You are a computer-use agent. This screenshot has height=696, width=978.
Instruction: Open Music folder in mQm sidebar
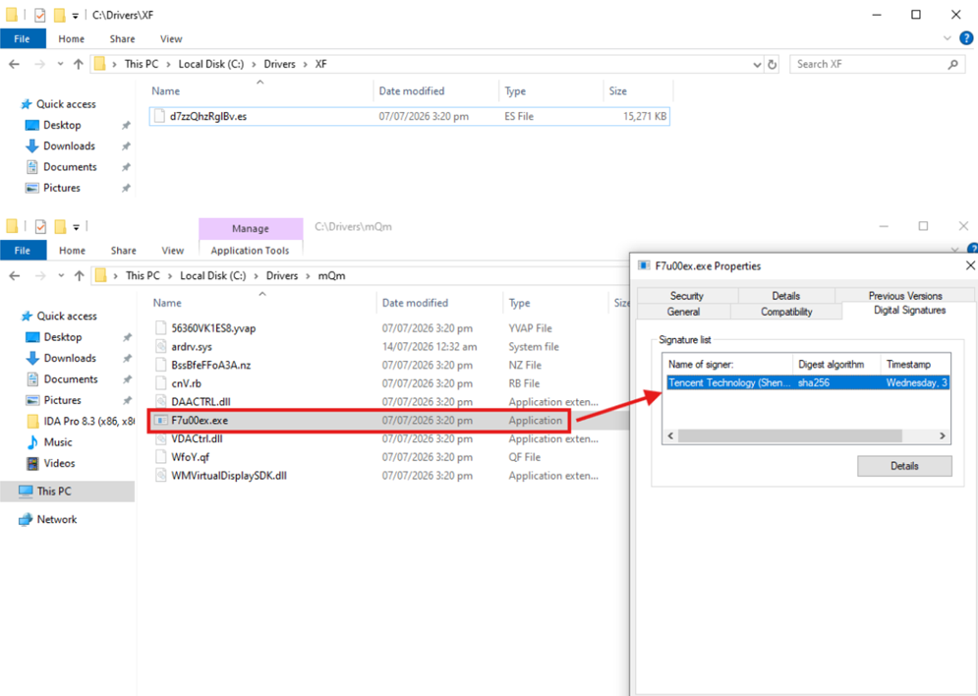(57, 442)
